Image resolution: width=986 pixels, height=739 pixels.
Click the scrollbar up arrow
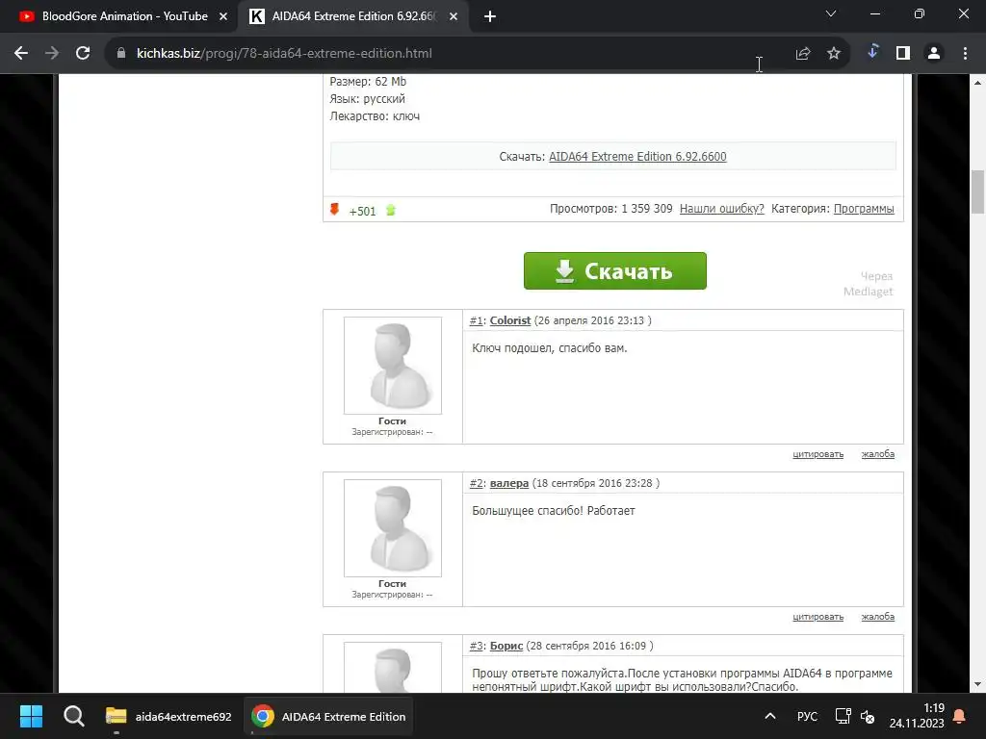[977, 83]
